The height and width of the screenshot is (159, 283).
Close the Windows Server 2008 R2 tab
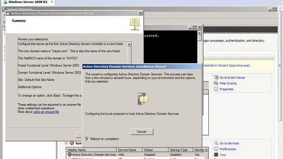[x=52, y=2]
